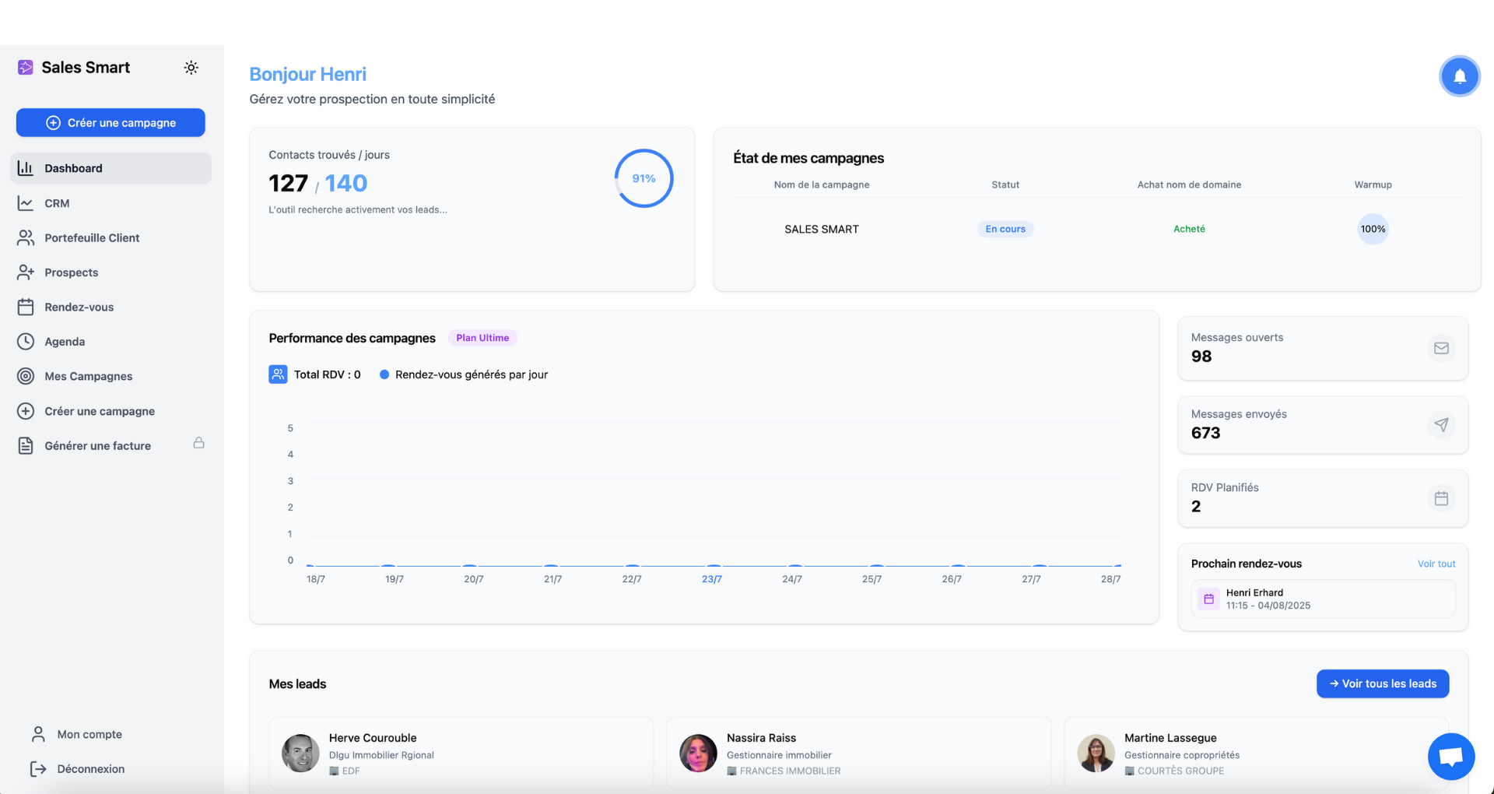1494x794 pixels.
Task: Click the 91% circular progress ring
Action: (x=644, y=178)
